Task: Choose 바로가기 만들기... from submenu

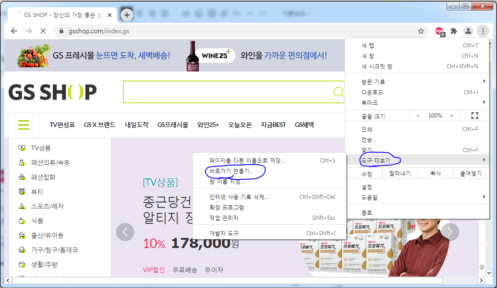Action: pos(269,171)
